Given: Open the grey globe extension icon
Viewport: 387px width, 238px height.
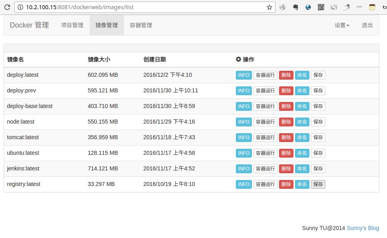Looking at the screenshot, I should click(x=283, y=7).
